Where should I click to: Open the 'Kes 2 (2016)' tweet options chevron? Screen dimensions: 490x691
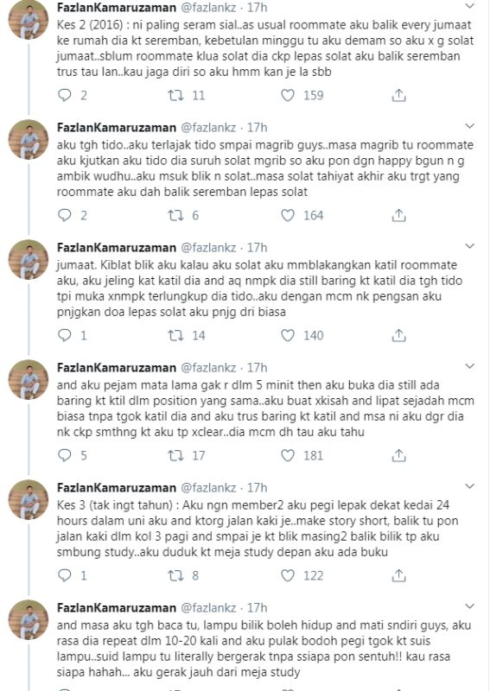(x=470, y=6)
